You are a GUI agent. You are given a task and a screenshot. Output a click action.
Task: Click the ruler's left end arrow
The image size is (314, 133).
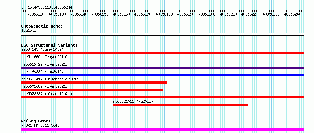(22, 11)
